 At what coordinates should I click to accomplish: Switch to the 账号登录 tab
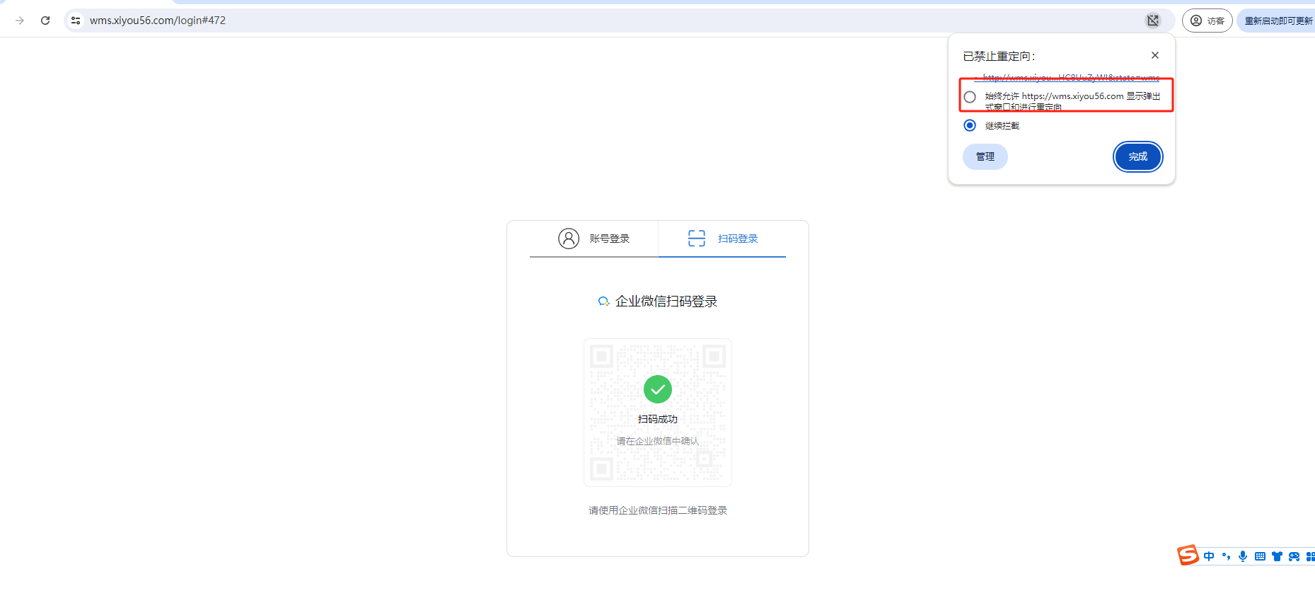click(x=593, y=239)
